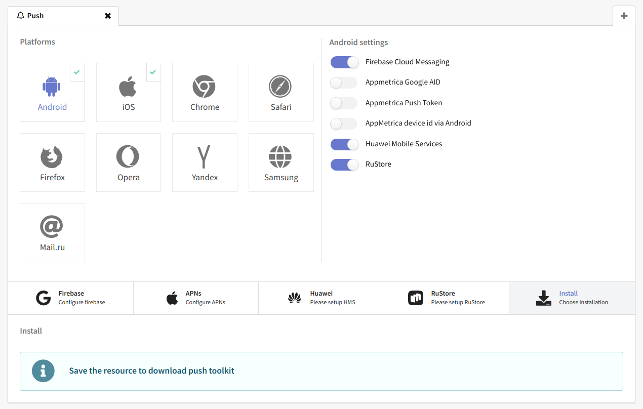This screenshot has width=643, height=409.
Task: Click the bell icon on Push tab
Action: pos(21,16)
